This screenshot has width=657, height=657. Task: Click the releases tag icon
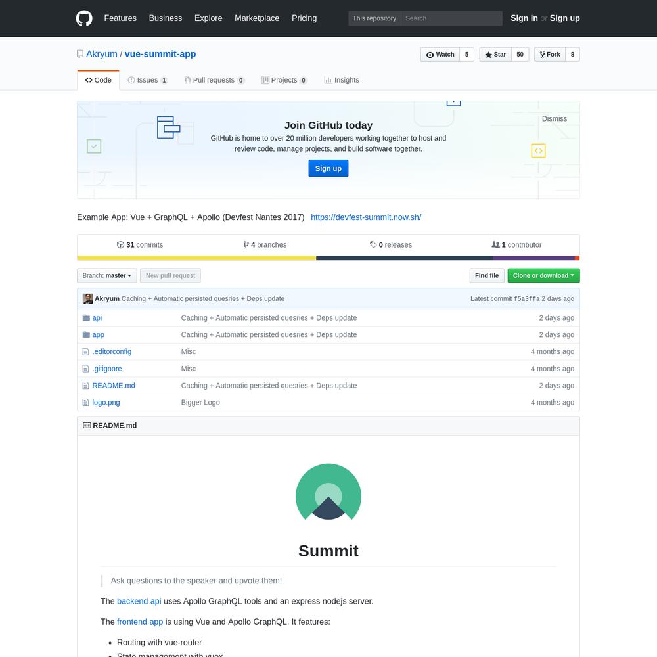pos(373,244)
